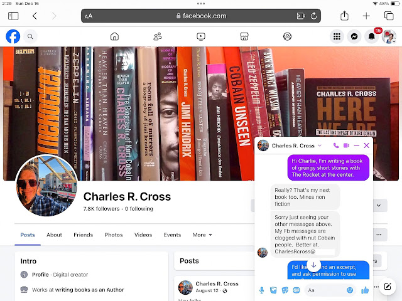The image size is (402, 301).
Task: Open Messenger from the top bar
Action: 354,36
